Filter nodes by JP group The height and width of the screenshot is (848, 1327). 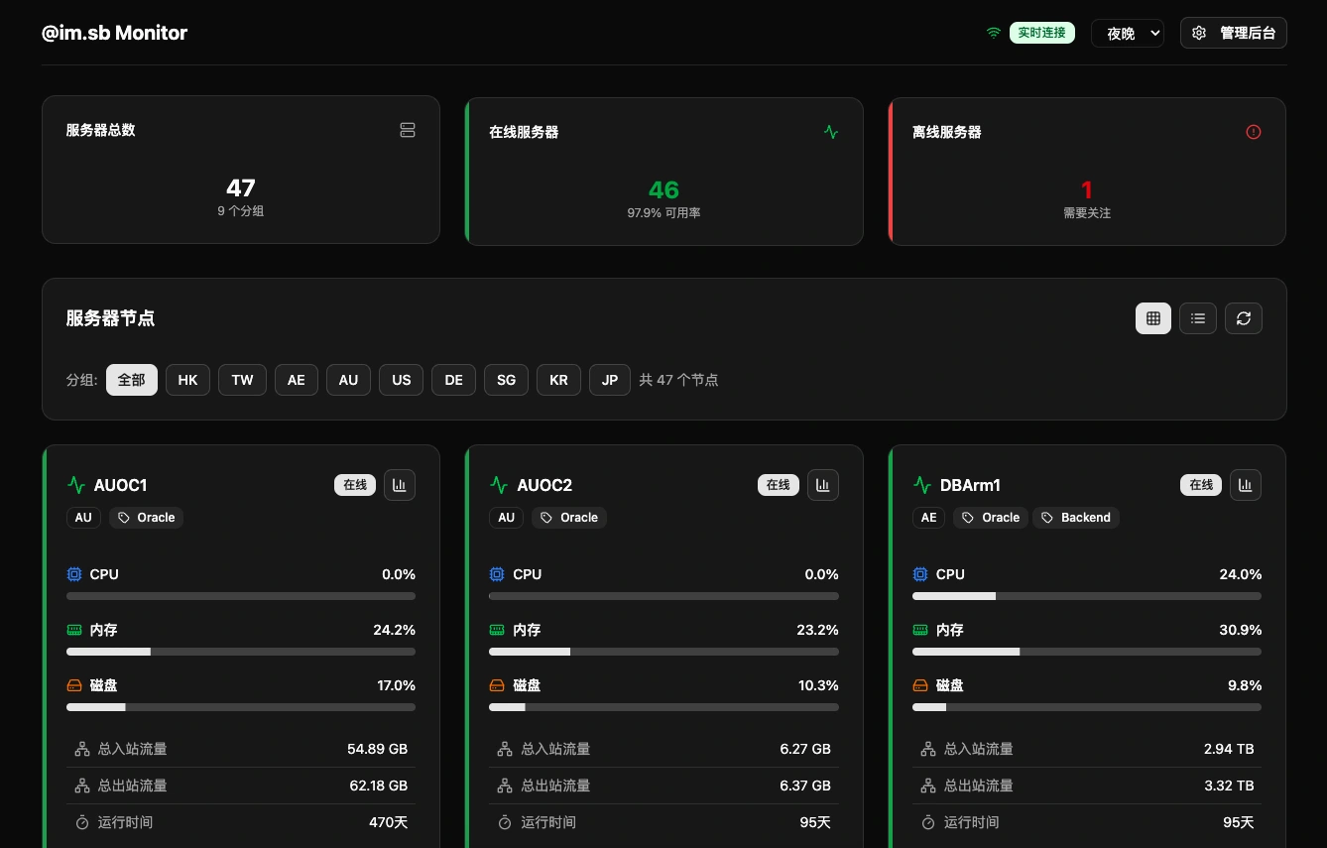[x=610, y=380]
